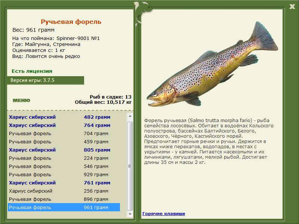Close the fish info window with X

pyautogui.click(x=292, y=7)
